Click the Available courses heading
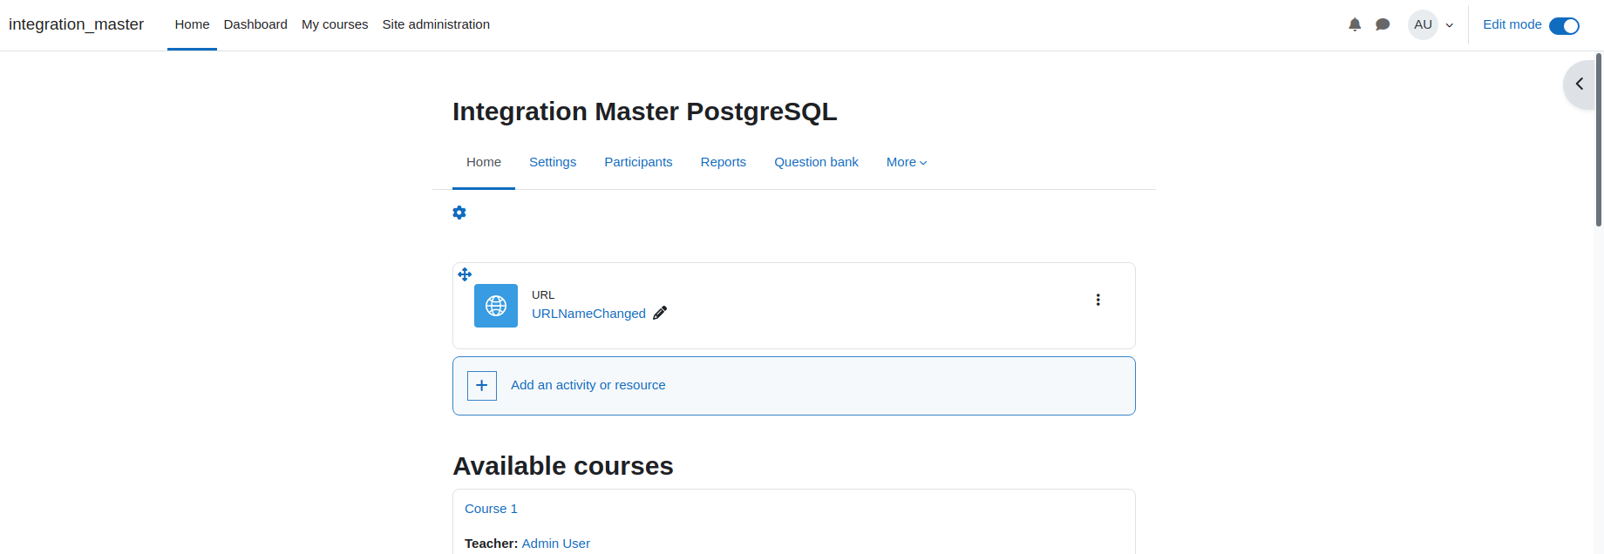This screenshot has height=554, width=1604. tap(563, 466)
